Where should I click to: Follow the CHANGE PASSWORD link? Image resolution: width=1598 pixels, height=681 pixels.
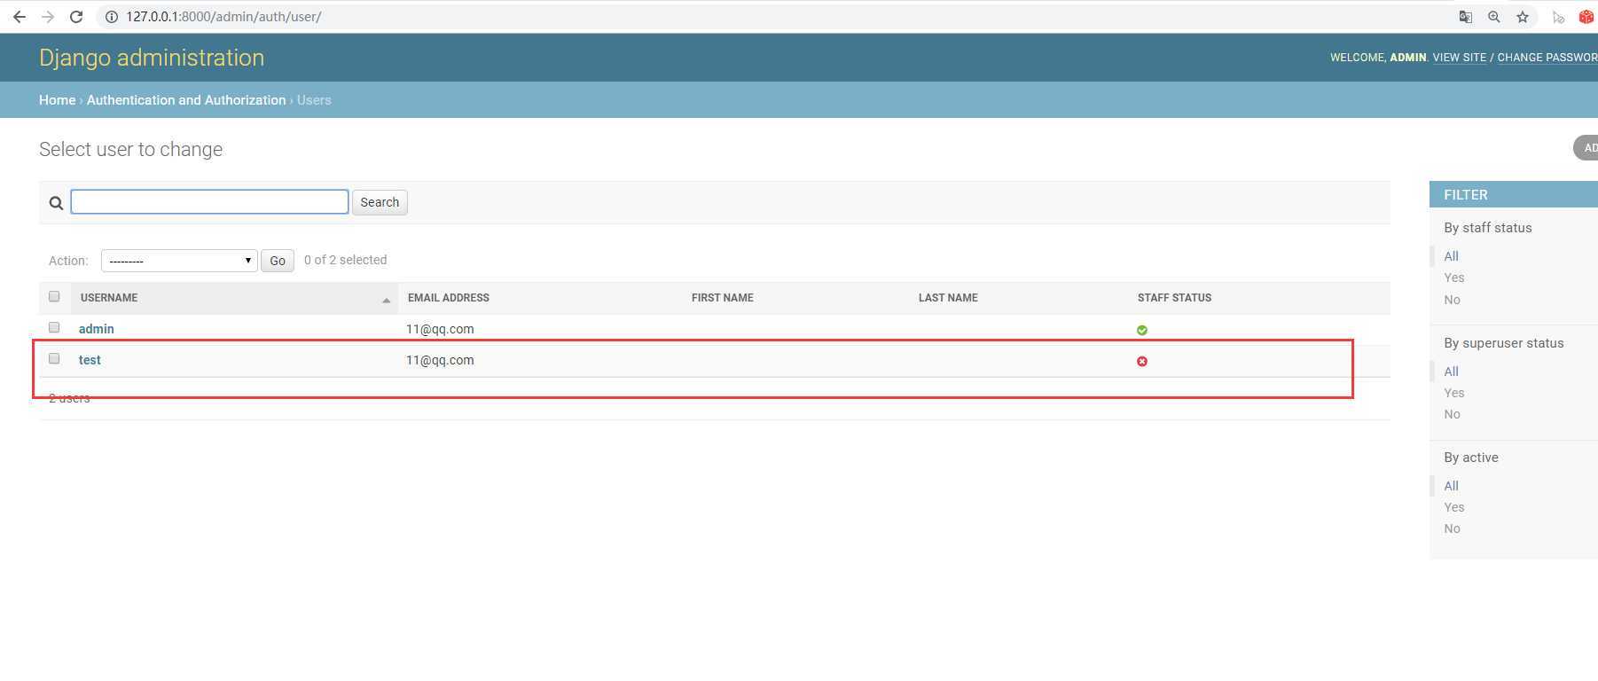[1547, 58]
